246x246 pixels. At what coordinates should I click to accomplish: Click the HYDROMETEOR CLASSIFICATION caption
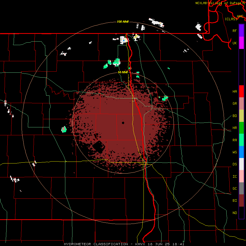[x=96, y=244]
